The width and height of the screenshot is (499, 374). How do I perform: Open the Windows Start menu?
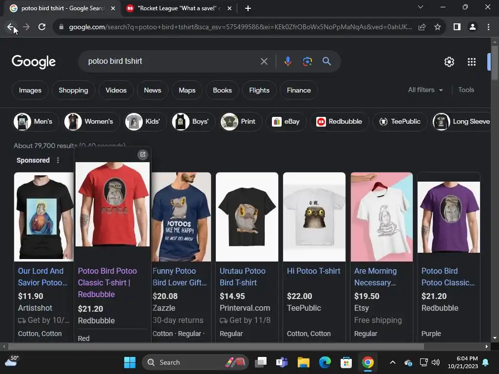(130, 362)
